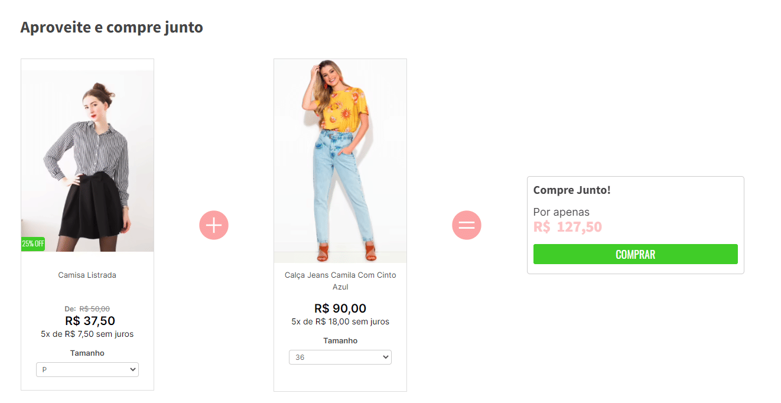Click the Aproveite e compre junto title
This screenshot has height=403, width=781.
[x=112, y=27]
